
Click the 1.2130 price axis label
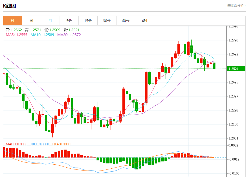(x=233, y=124)
